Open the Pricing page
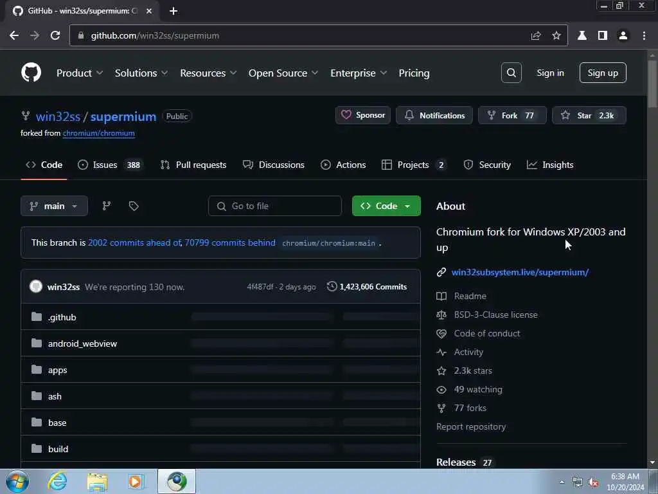The image size is (658, 494). point(414,73)
